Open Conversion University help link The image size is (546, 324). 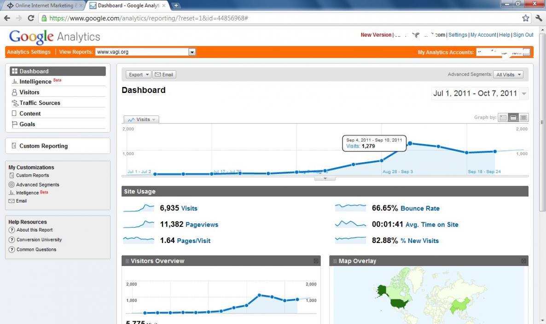tap(39, 240)
